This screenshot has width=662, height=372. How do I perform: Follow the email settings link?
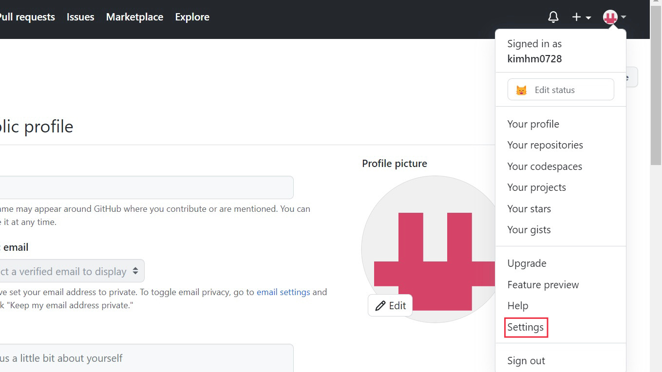[x=283, y=292]
